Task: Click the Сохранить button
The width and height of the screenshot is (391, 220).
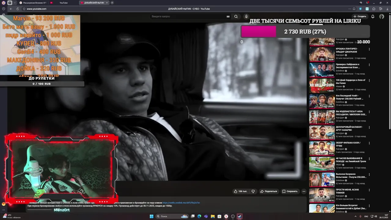Action: click(x=290, y=191)
